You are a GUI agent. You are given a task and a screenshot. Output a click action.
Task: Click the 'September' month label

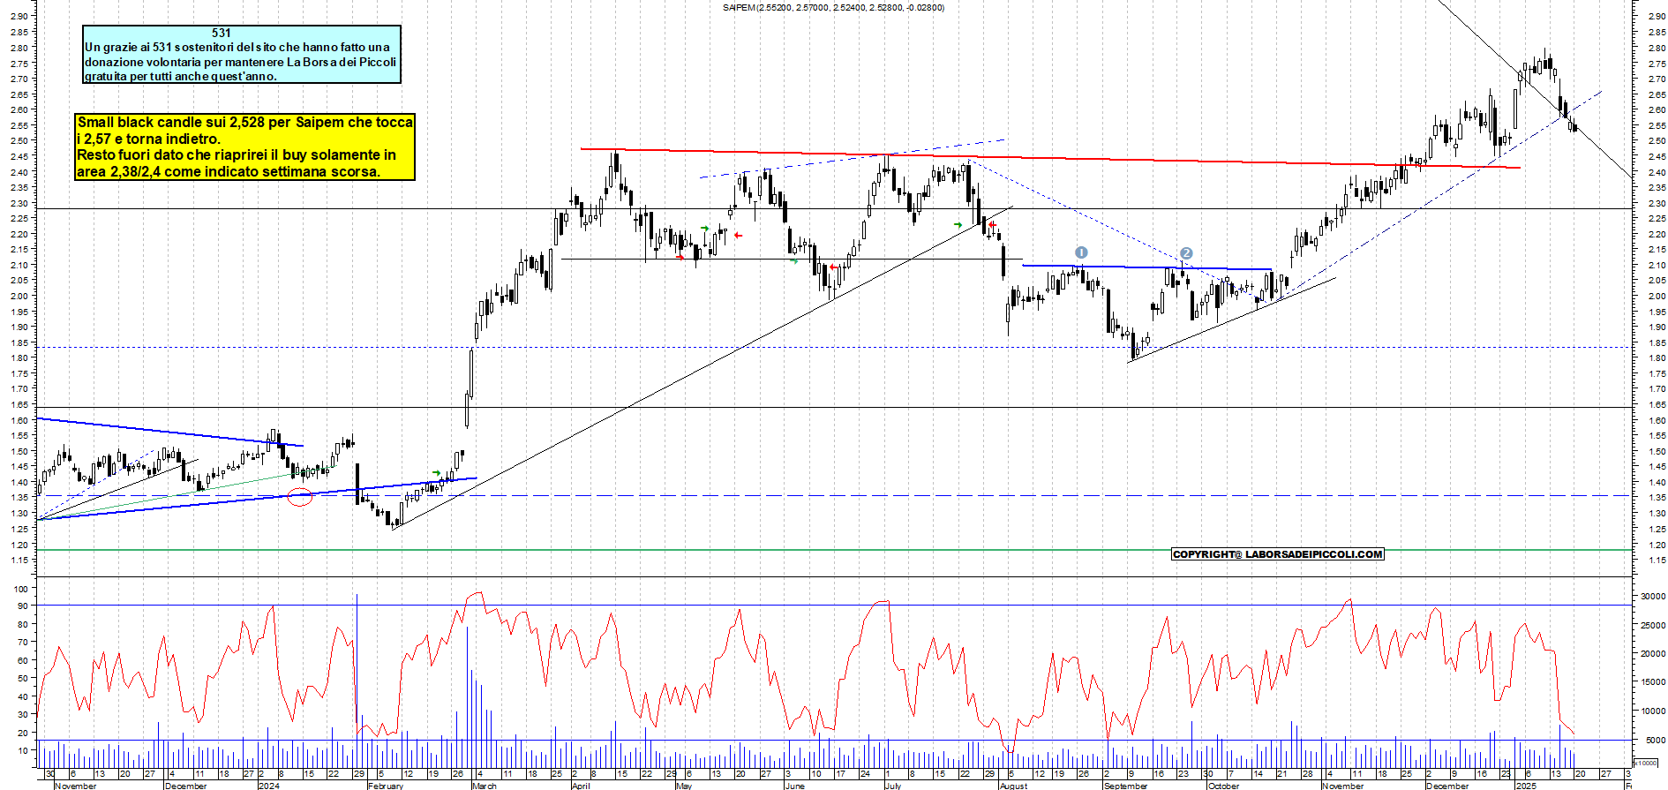[x=1126, y=786]
